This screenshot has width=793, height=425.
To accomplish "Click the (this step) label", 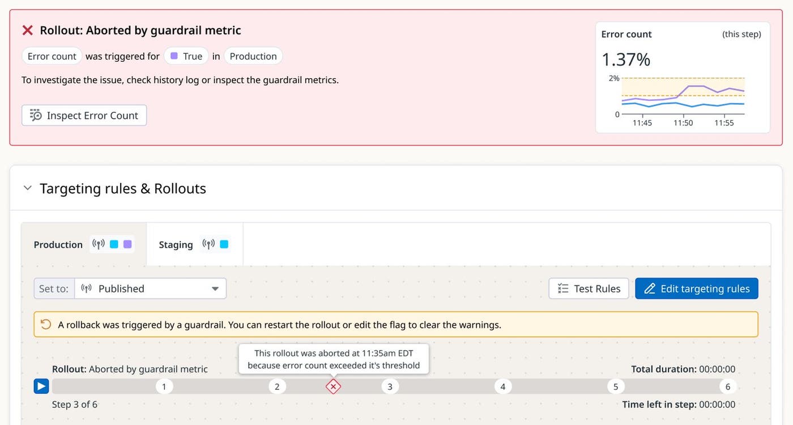I will pyautogui.click(x=741, y=34).
